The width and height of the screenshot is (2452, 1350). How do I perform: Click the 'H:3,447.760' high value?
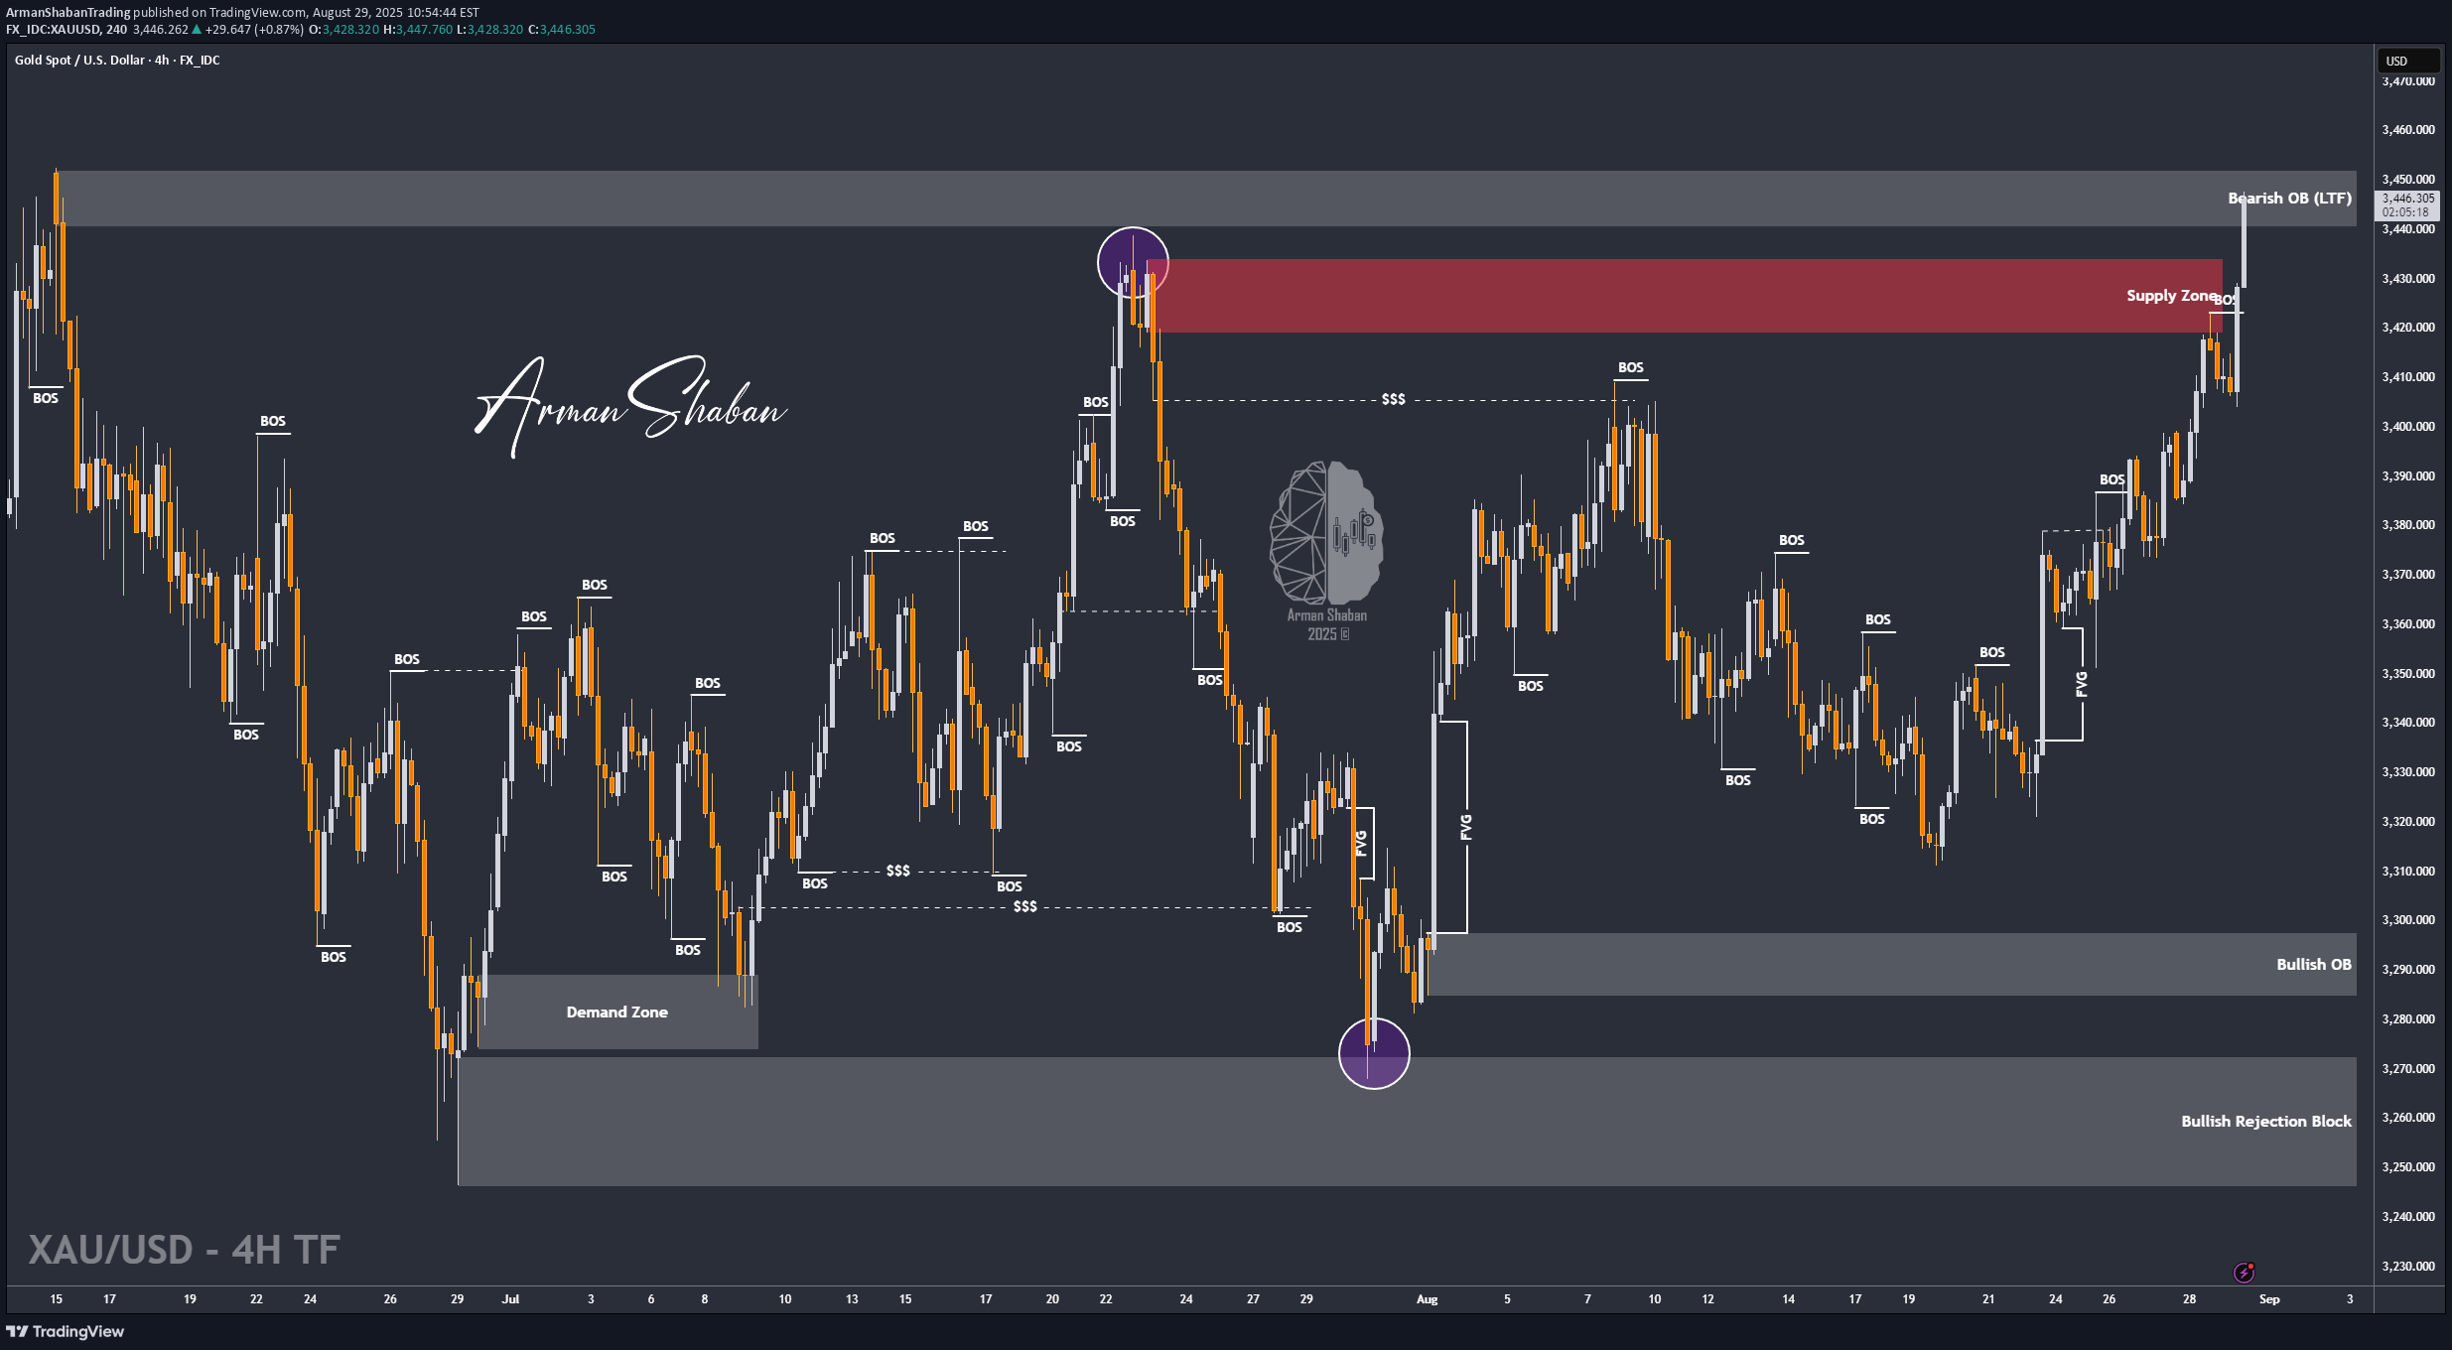417,29
